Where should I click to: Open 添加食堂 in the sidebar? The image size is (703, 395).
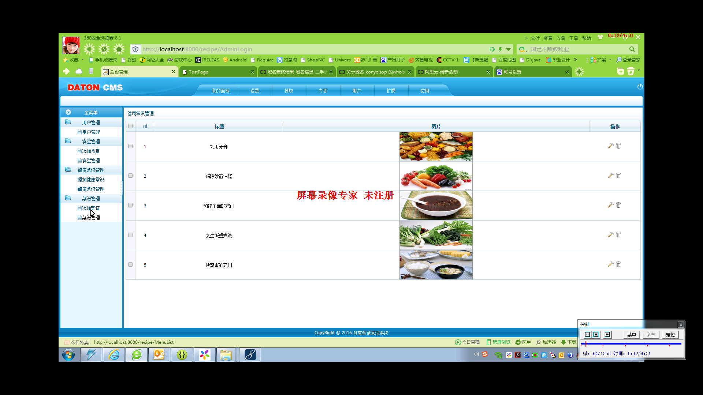91,151
